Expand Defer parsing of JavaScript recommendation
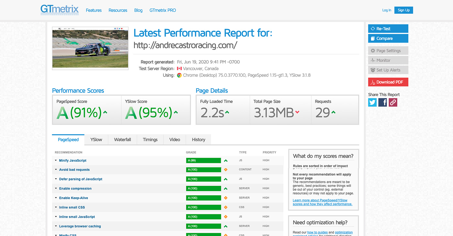This screenshot has height=236, width=453. [81, 179]
